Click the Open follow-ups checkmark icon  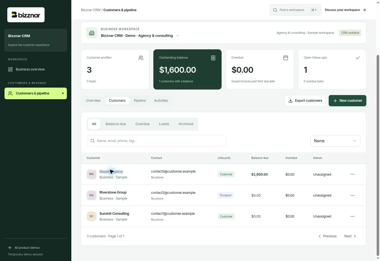[x=358, y=58]
